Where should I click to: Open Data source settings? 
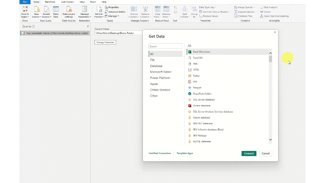pos(69,11)
